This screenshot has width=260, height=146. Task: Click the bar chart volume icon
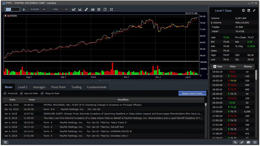pos(93,9)
